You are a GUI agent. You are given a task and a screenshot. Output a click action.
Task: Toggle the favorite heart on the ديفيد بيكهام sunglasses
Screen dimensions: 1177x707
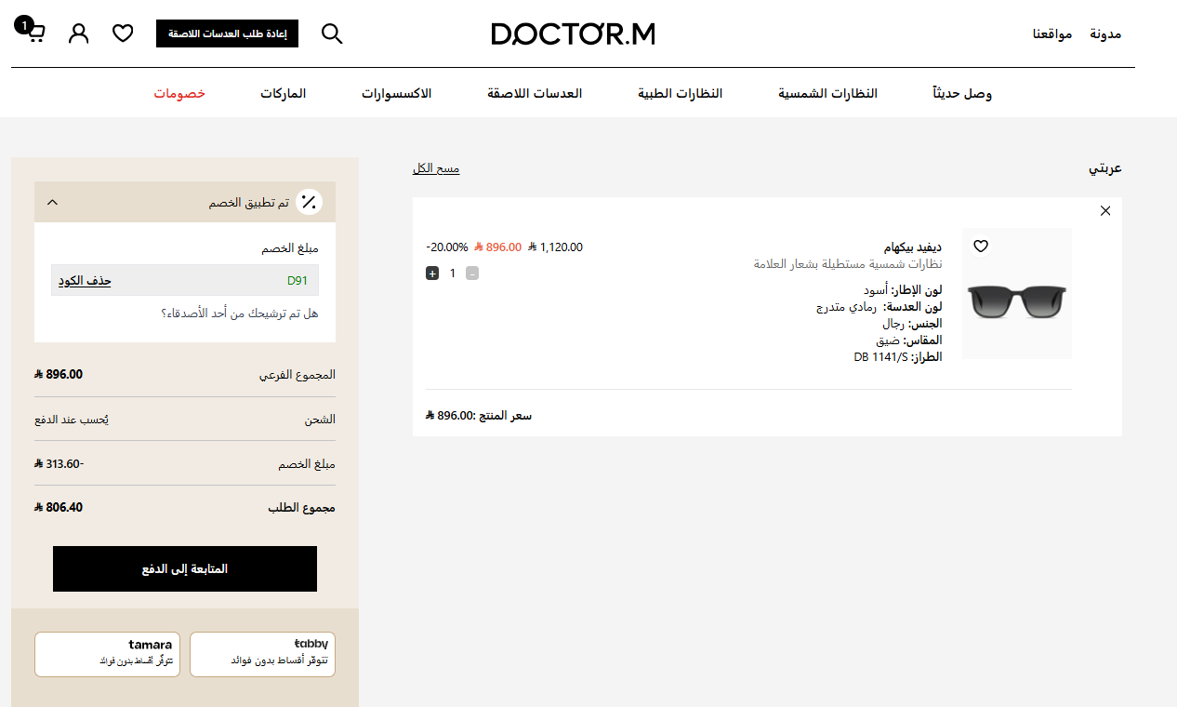981,246
